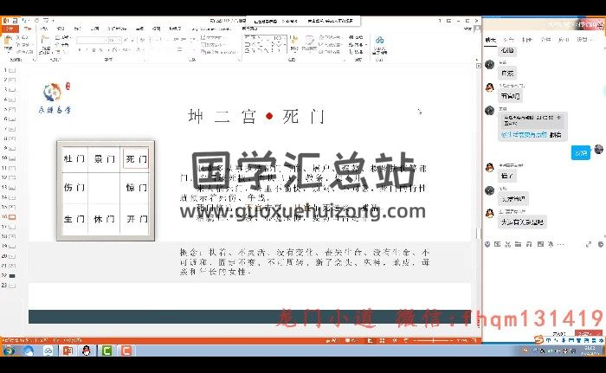
Task: Click the expand input area icon in QQ chat
Action: coord(589,244)
